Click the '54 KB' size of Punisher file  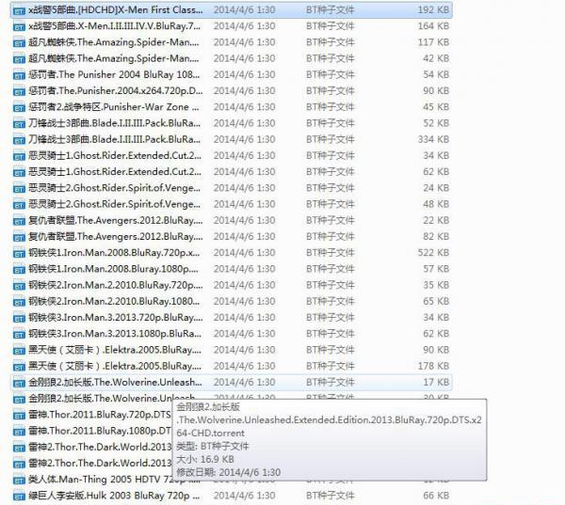(x=436, y=74)
